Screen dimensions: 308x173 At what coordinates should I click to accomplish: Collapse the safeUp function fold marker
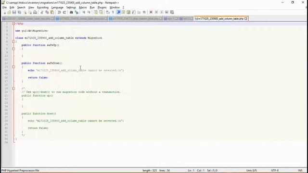point(13,49)
